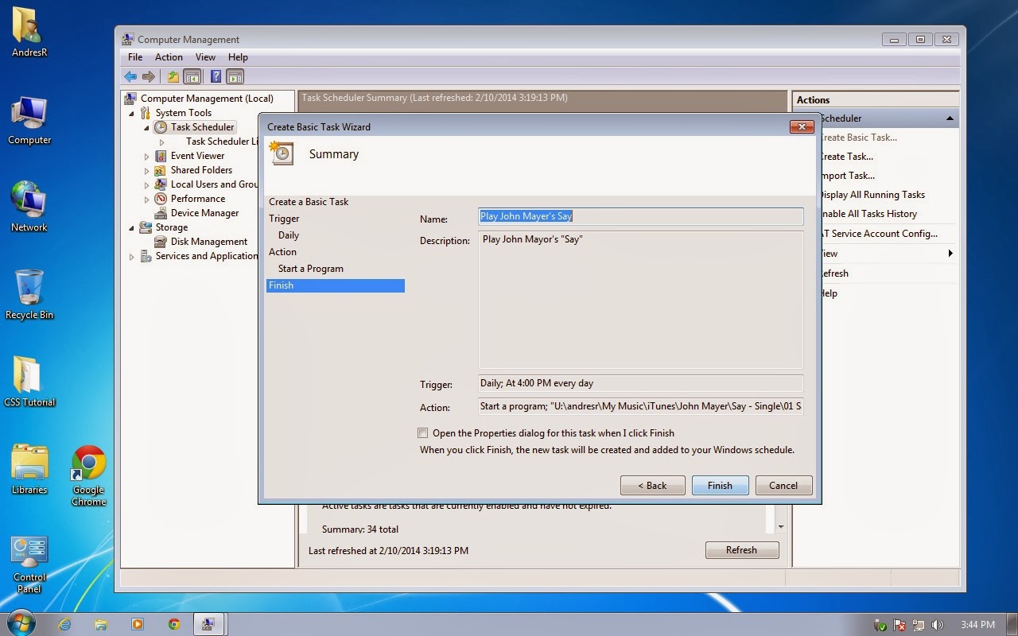Open the View submenu arrow in Actions pane
Viewport: 1018px width, 636px height.
[x=950, y=254]
